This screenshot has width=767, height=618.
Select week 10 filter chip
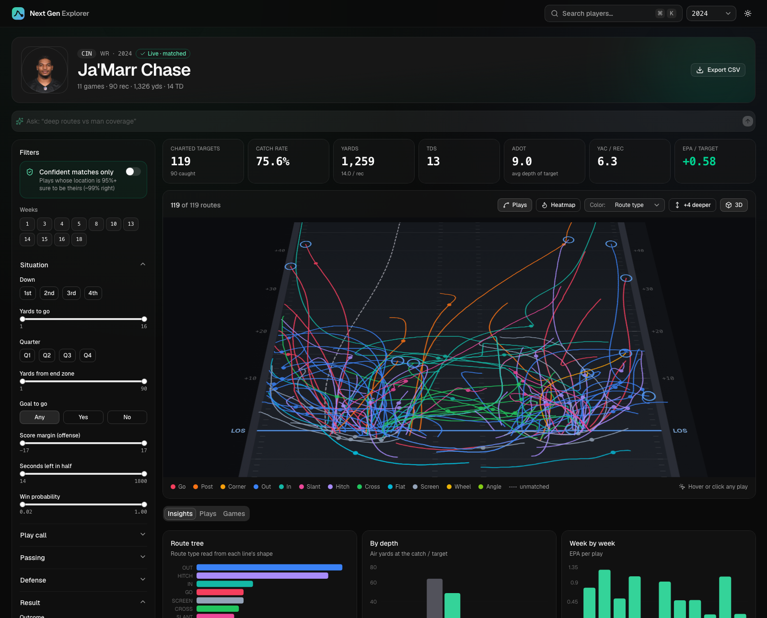pyautogui.click(x=114, y=224)
